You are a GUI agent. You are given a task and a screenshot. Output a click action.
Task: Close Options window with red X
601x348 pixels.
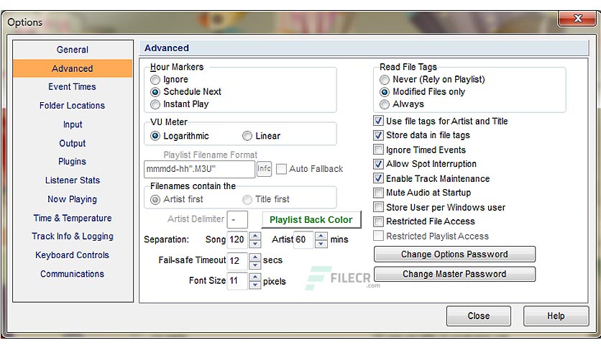(x=577, y=19)
